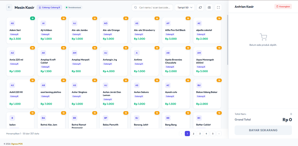The width and height of the screenshot is (298, 146).
Task: Click the Antrian Kasir heading
Action: tap(244, 7)
